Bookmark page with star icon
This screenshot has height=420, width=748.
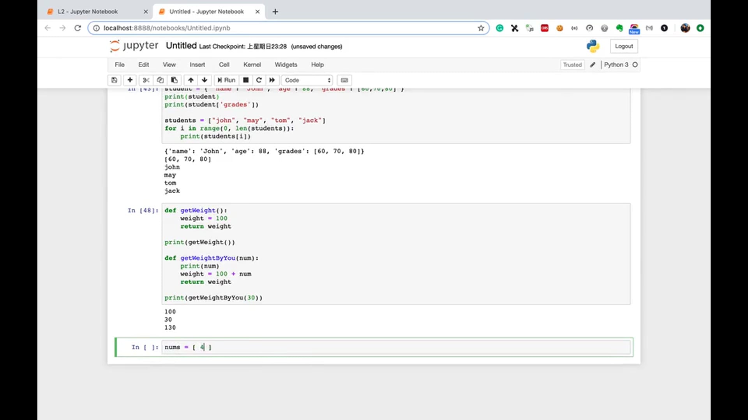(x=481, y=28)
